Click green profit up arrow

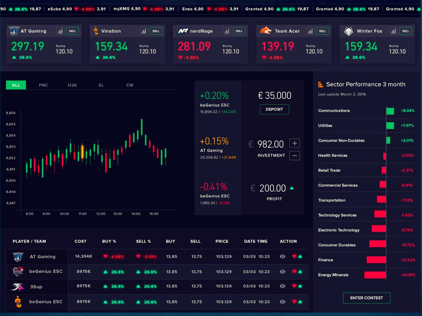click(x=292, y=188)
